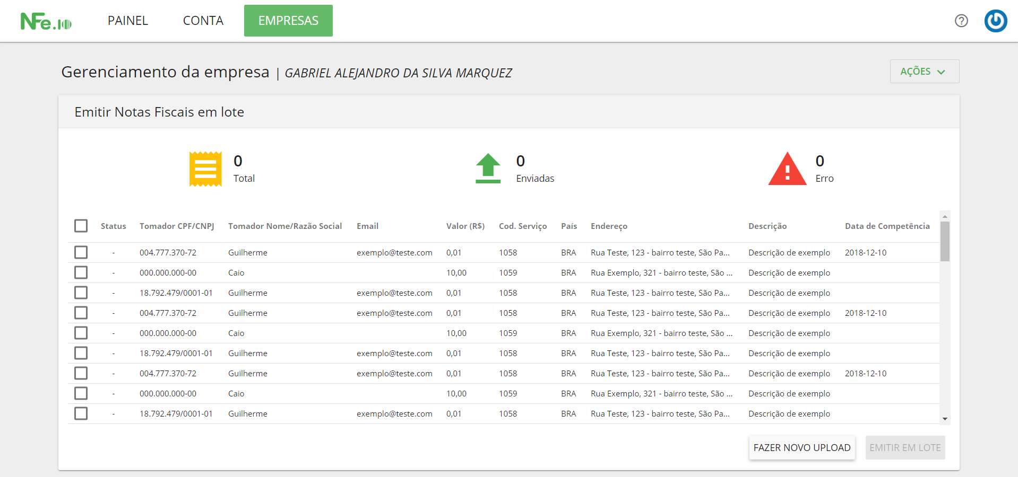Click the NFe.io logo
This screenshot has height=477, width=1018.
click(x=46, y=21)
